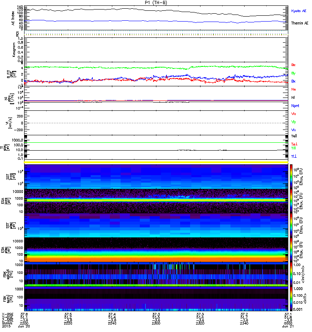Click the <|nT|> color bar
The width and height of the screenshot is (312, 332).
(291, 299)
